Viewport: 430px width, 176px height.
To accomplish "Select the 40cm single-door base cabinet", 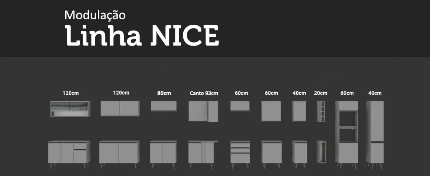I will coord(300,152).
